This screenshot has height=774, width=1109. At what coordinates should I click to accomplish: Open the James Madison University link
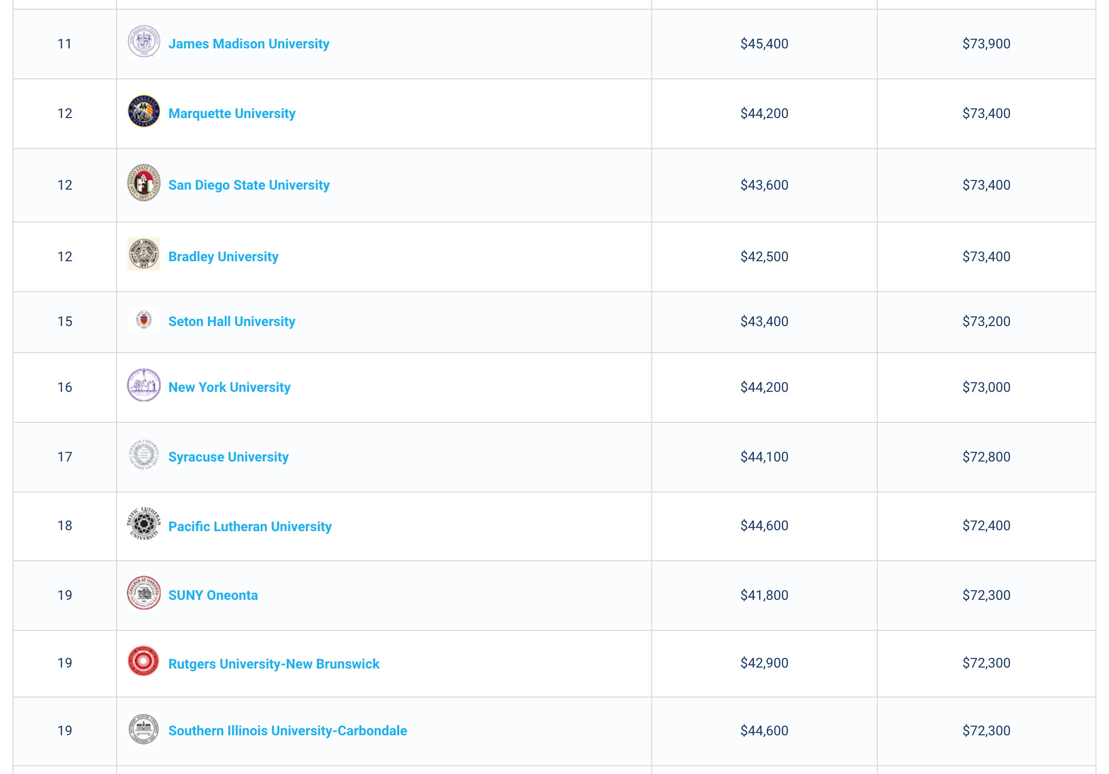coord(249,44)
